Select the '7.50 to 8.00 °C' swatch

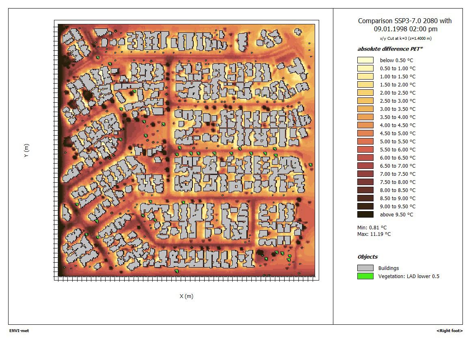click(x=365, y=182)
